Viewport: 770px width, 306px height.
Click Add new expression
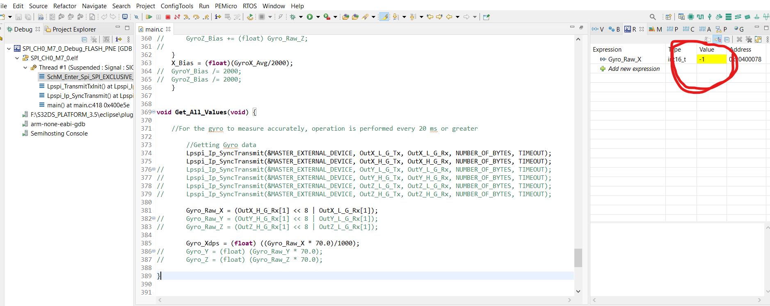point(634,69)
